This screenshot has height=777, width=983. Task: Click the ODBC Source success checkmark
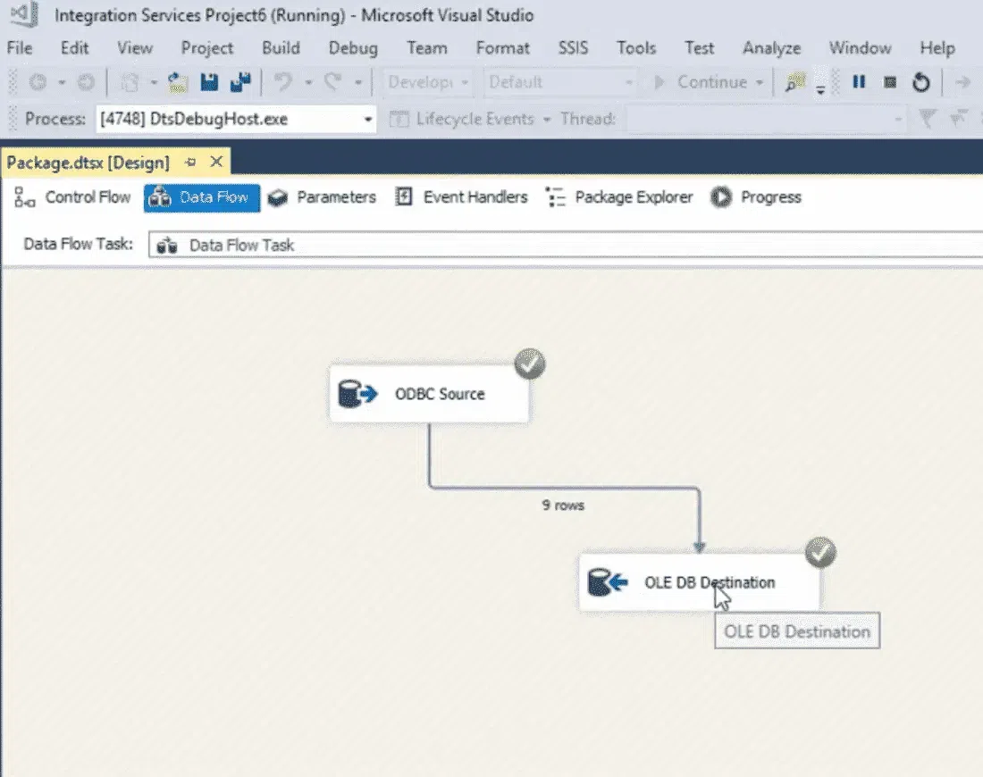pos(530,364)
